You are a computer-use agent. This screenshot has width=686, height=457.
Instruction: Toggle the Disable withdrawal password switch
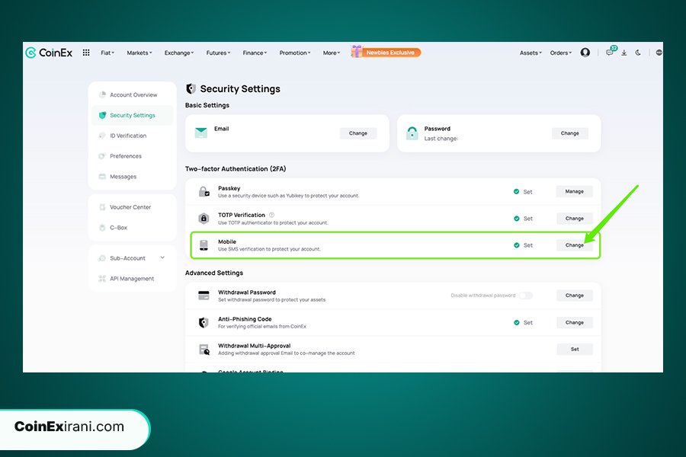click(x=525, y=296)
